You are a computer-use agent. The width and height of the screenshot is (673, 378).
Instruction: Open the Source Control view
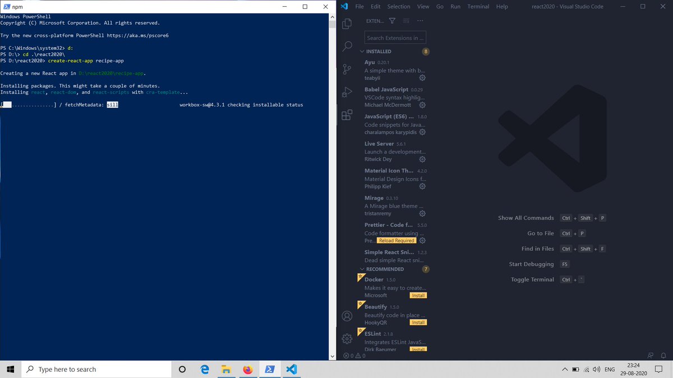pyautogui.click(x=347, y=69)
